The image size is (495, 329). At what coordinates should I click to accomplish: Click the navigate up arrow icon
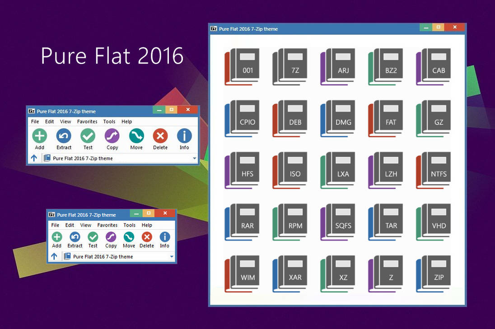pyautogui.click(x=35, y=158)
